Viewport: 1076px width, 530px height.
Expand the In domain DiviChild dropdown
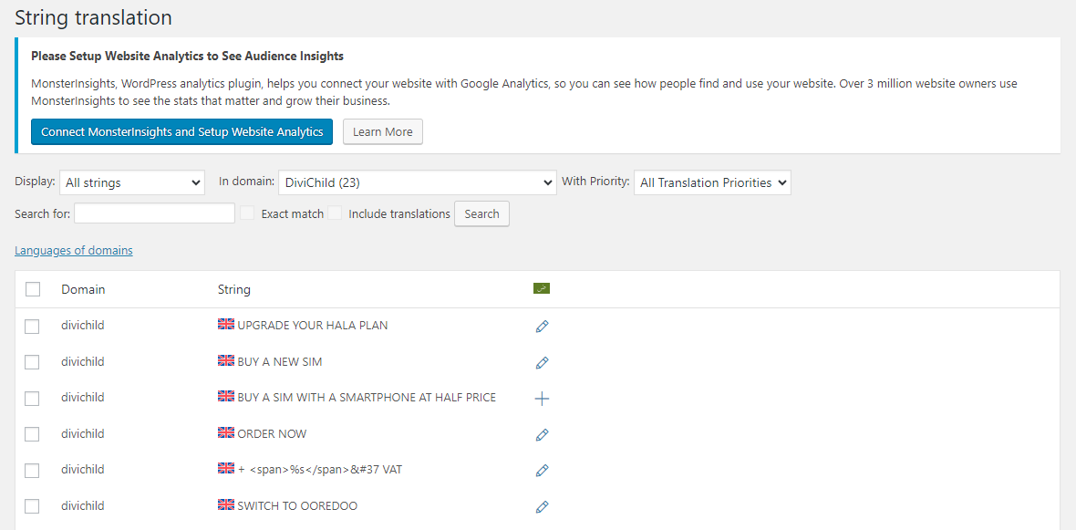(417, 182)
